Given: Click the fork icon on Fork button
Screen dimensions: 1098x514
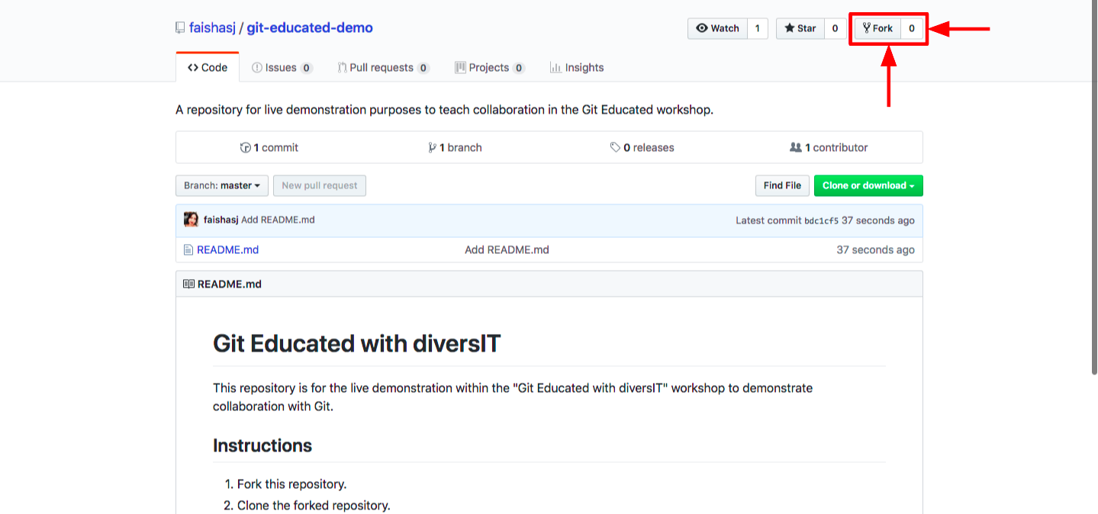Looking at the screenshot, I should coord(867,28).
